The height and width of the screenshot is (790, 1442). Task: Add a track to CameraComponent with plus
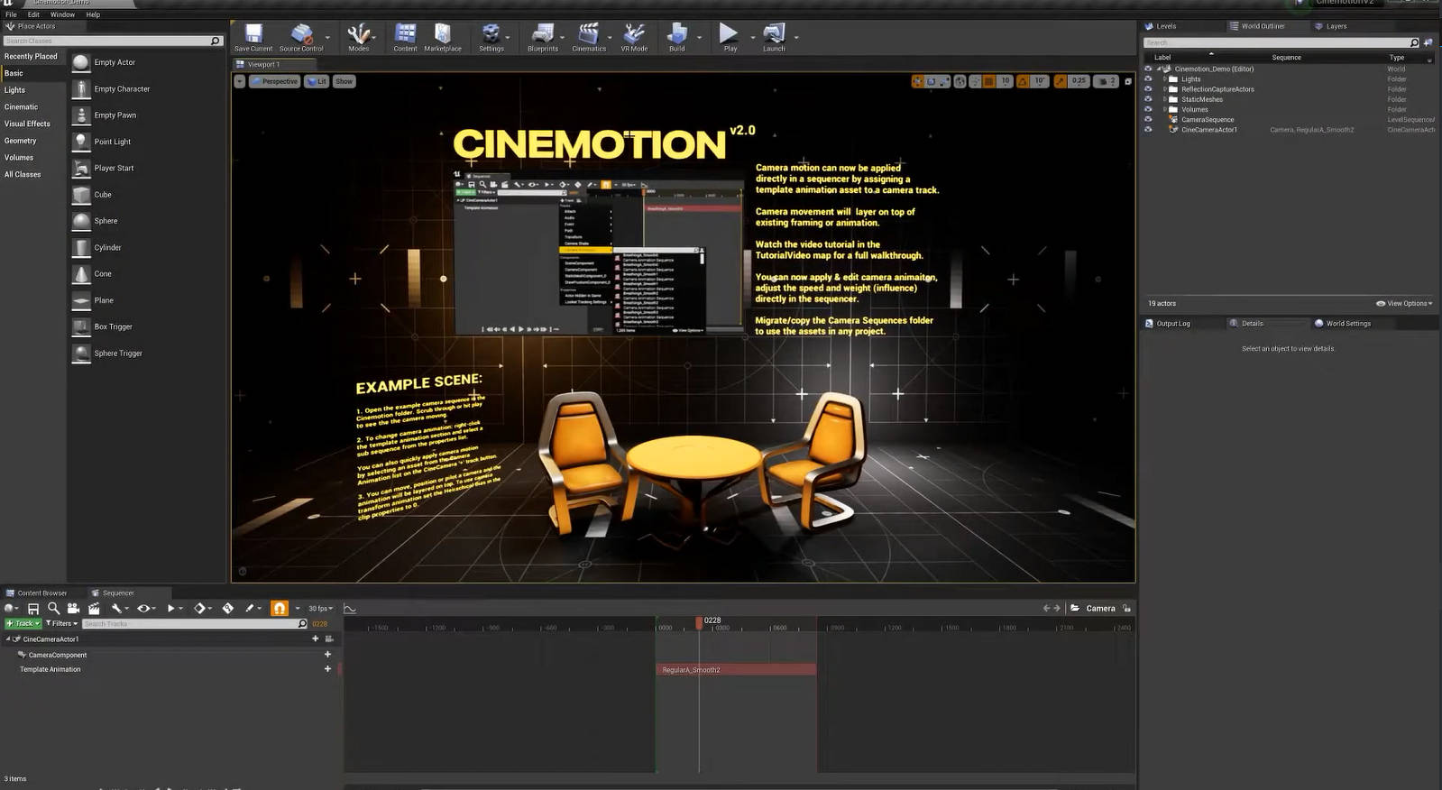[327, 655]
